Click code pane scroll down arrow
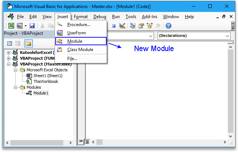The width and height of the screenshot is (238, 152). click(230, 136)
